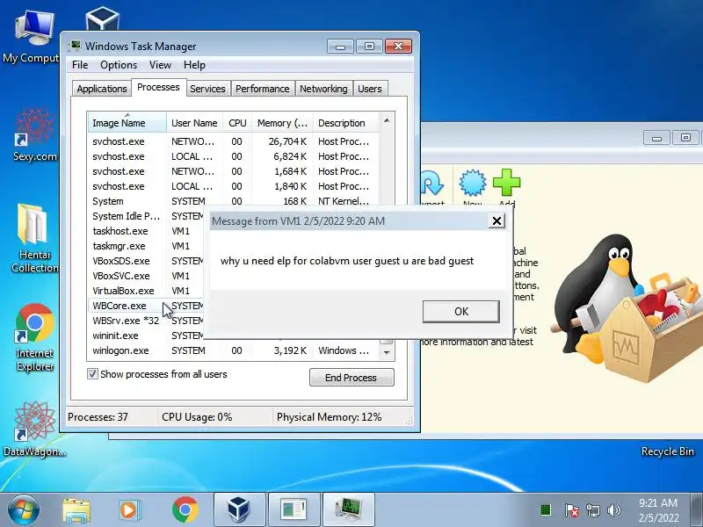Viewport: 703px width, 527px height.
Task: Click the process list scroll down arrow
Action: [387, 353]
